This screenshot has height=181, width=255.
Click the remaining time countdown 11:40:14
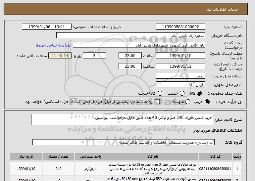[x=60, y=55]
